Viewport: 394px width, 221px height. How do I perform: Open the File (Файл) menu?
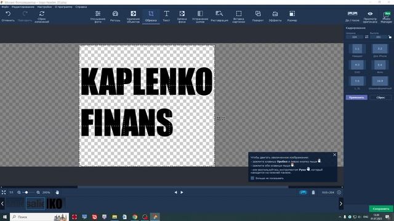coord(5,7)
